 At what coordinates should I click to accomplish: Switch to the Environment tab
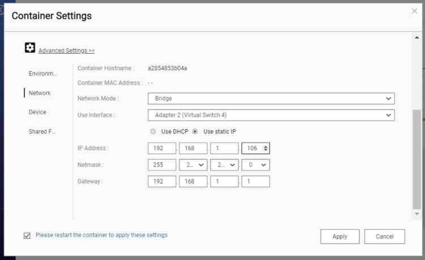coord(43,74)
